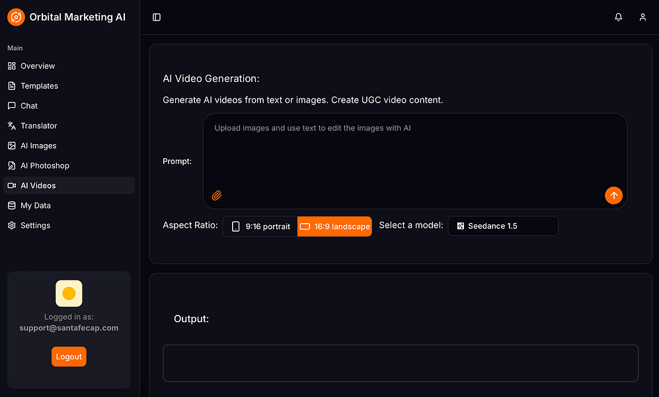659x397 pixels.
Task: Select 16:9 landscape aspect ratio
Action: pyautogui.click(x=334, y=227)
